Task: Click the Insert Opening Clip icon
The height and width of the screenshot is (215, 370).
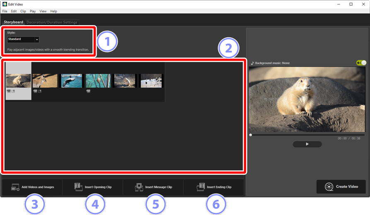Action: pyautogui.click(x=78, y=187)
